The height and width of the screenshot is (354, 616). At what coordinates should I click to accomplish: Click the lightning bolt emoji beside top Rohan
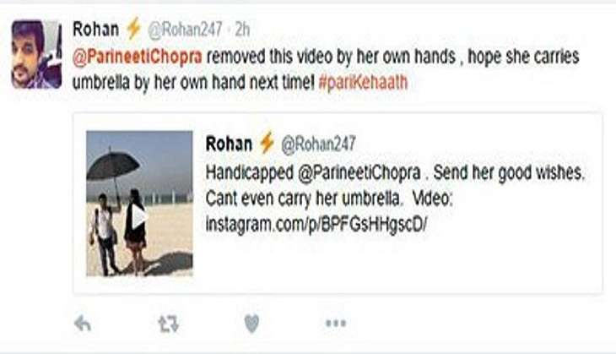click(x=133, y=29)
